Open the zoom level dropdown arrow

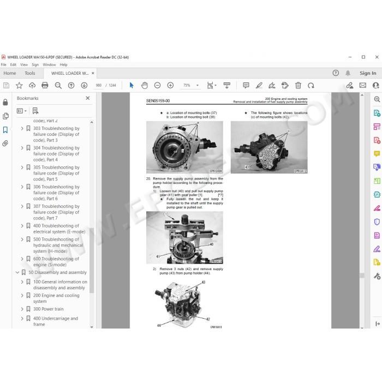(198, 85)
